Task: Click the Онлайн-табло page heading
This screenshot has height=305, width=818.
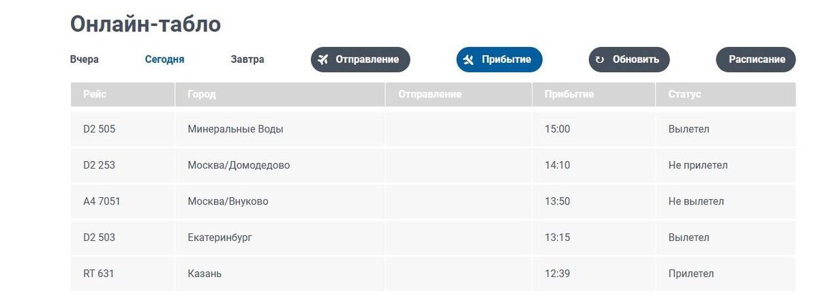Action: pos(145,25)
